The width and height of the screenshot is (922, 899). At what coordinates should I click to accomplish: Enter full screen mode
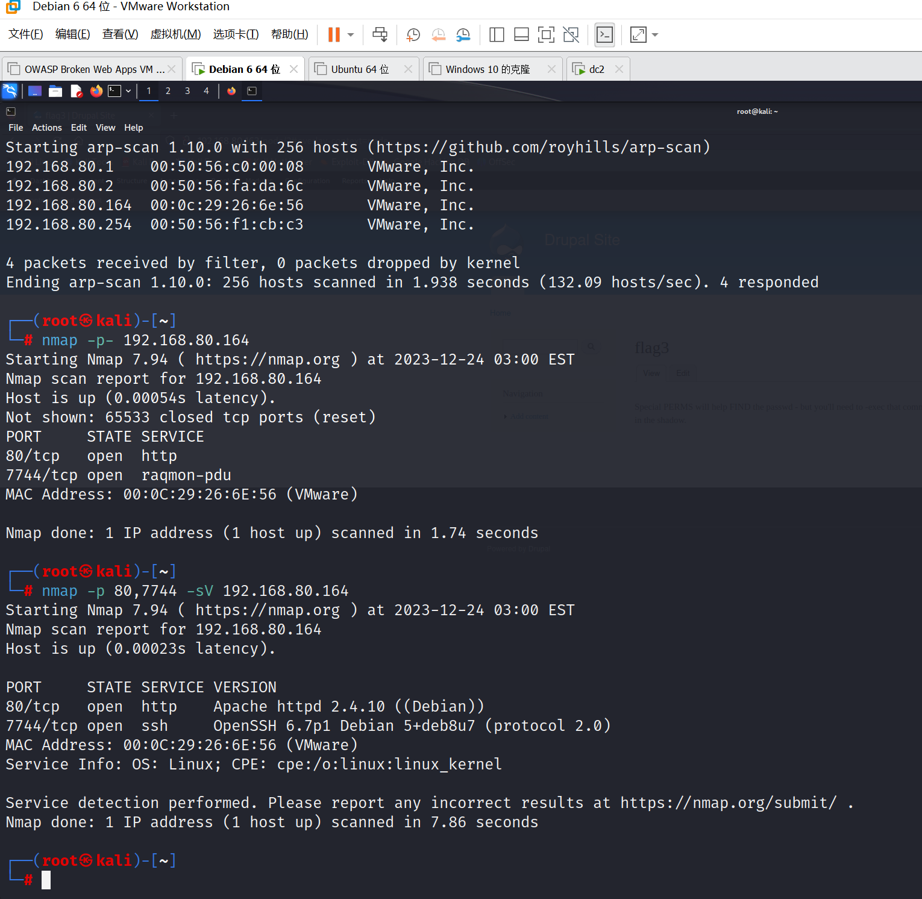click(x=546, y=35)
